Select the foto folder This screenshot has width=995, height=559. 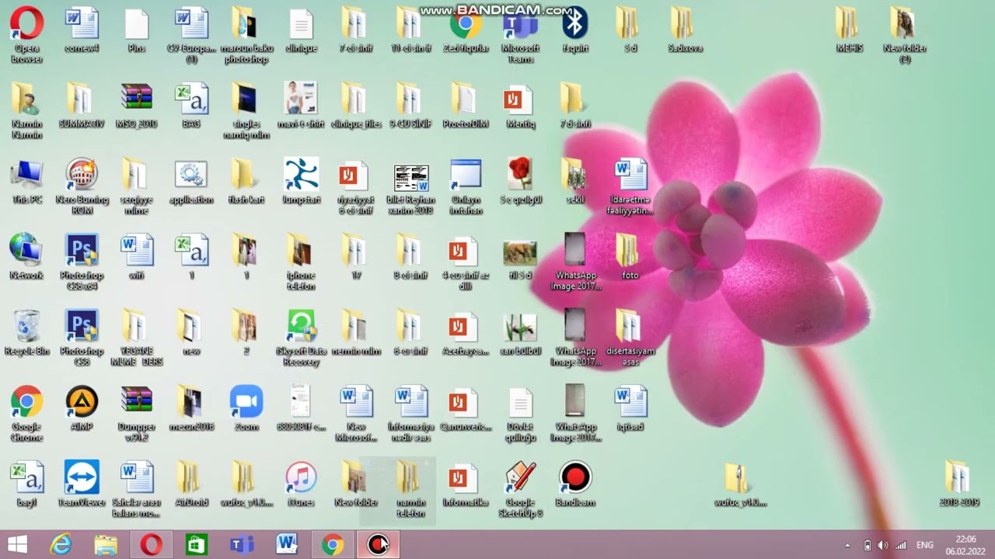[x=630, y=256]
